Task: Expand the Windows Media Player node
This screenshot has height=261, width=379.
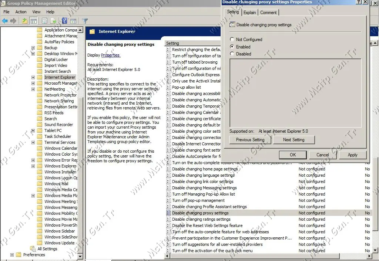Action: [x=33, y=196]
